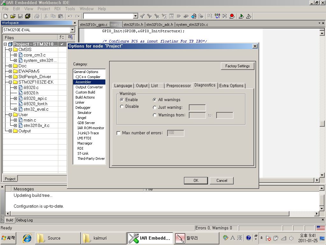This screenshot has height=245, width=326.
Task: Collapse the CMSIS folder in workspace tree
Action: 10,49
